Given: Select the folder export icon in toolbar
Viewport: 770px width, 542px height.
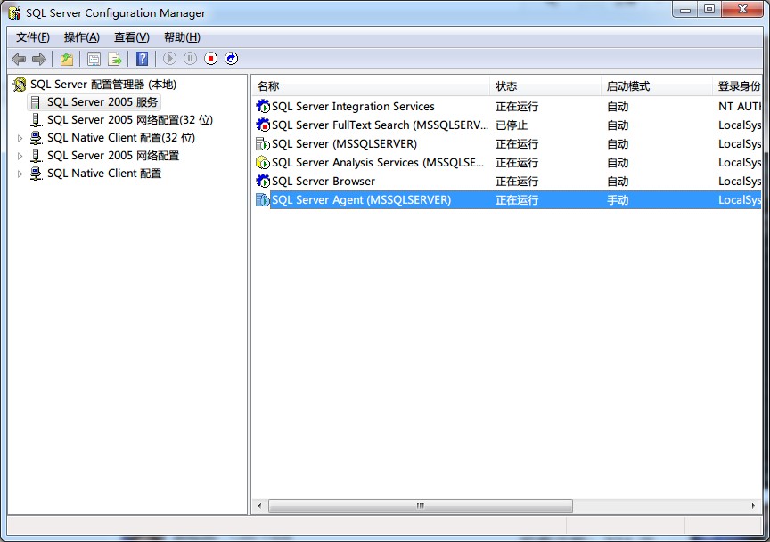Looking at the screenshot, I should (66, 59).
